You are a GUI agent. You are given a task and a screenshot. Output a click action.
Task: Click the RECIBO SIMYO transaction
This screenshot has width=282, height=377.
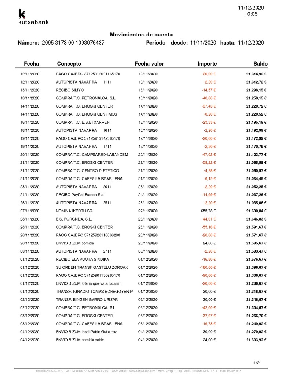coord(70,90)
